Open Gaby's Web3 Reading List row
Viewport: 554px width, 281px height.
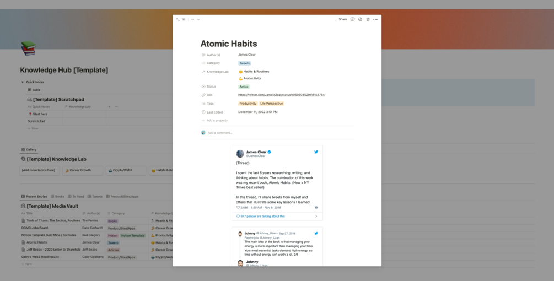40,257
